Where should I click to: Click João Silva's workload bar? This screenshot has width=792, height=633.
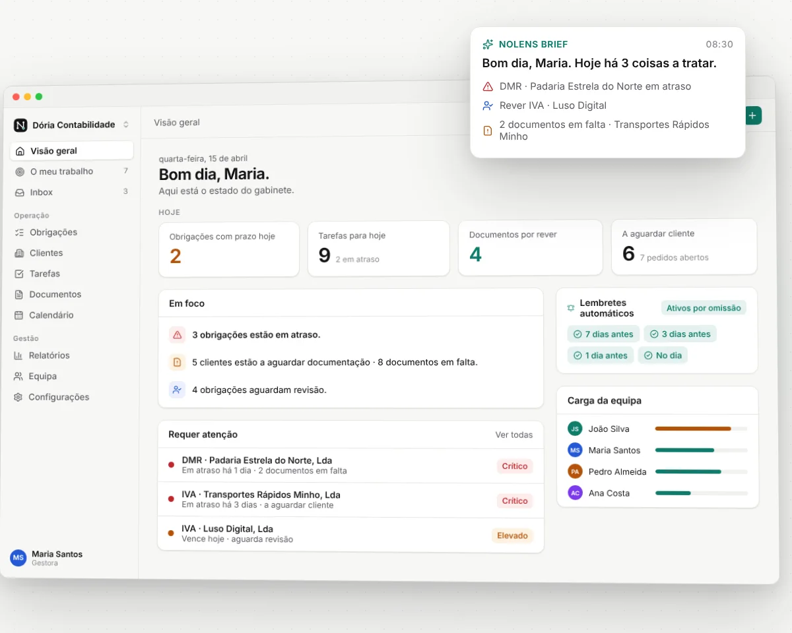click(701, 429)
